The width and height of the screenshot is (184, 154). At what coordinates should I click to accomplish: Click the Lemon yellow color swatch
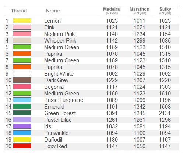(22, 21)
